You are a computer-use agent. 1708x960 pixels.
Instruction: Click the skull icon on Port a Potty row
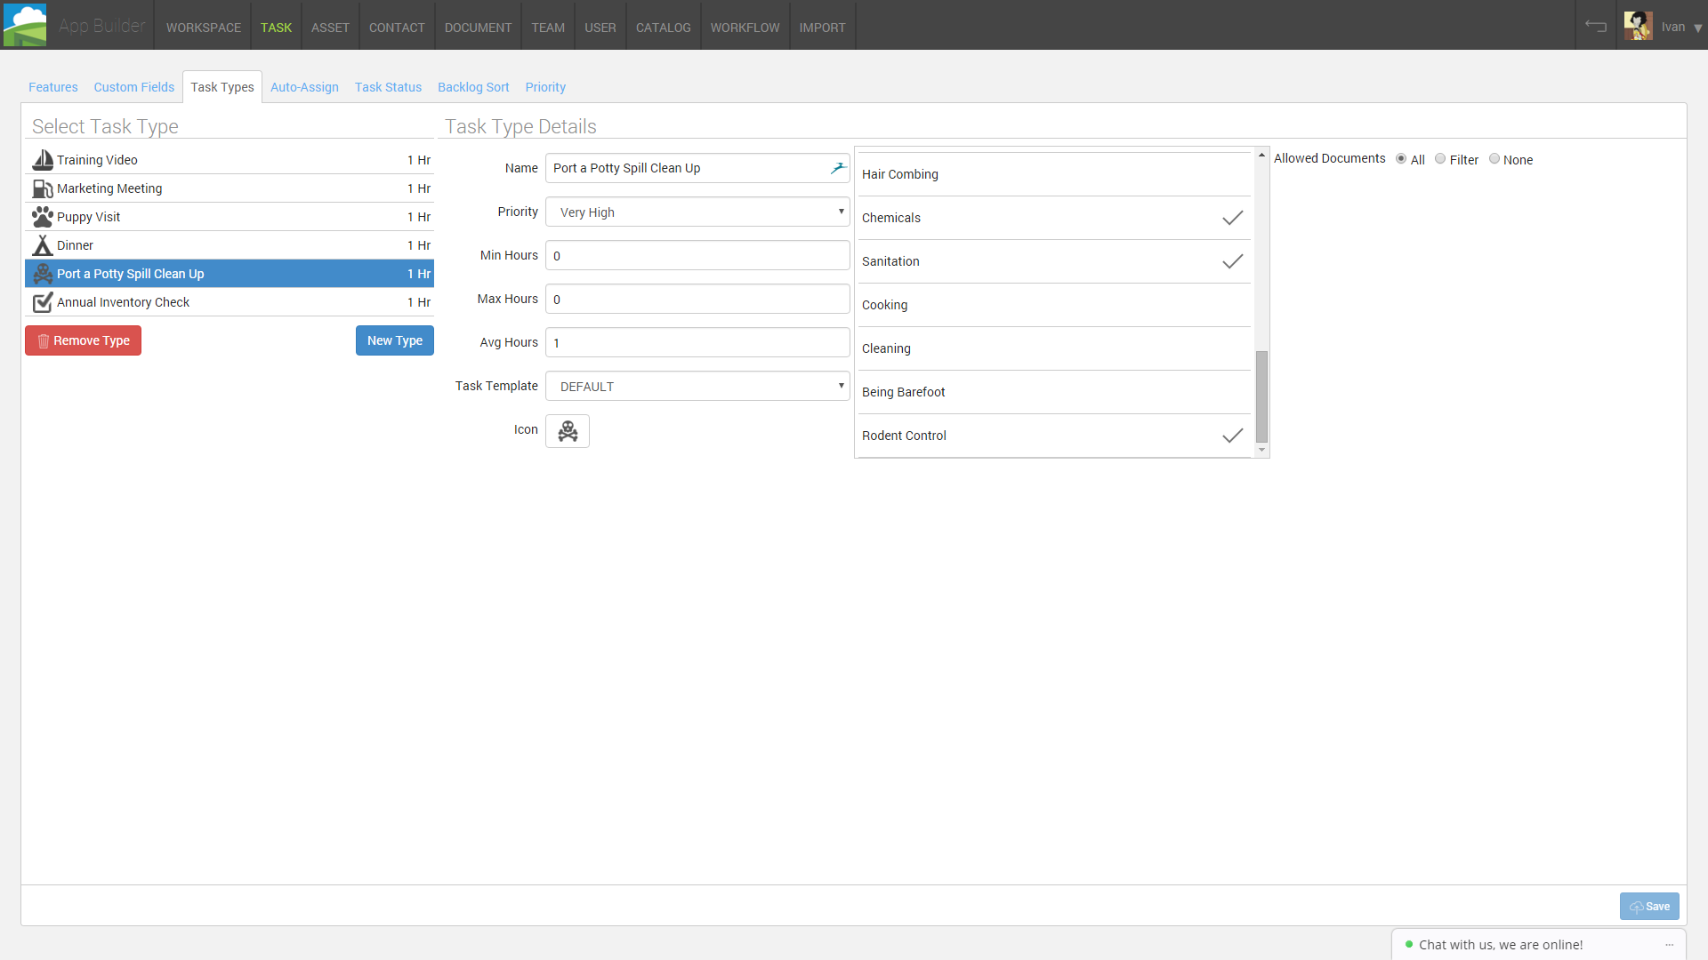43,274
